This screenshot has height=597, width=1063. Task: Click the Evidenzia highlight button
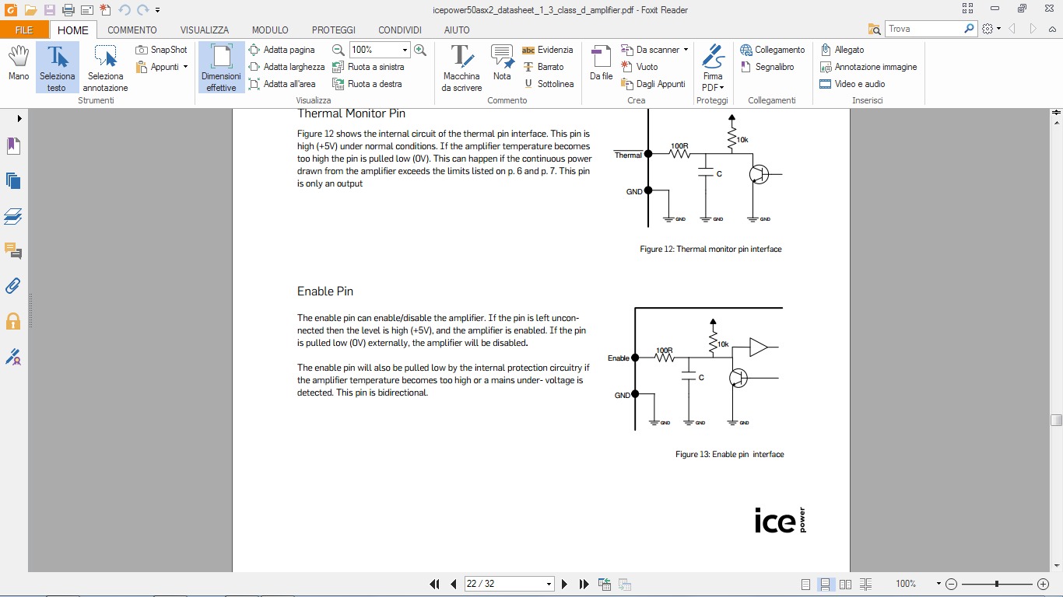(x=547, y=50)
